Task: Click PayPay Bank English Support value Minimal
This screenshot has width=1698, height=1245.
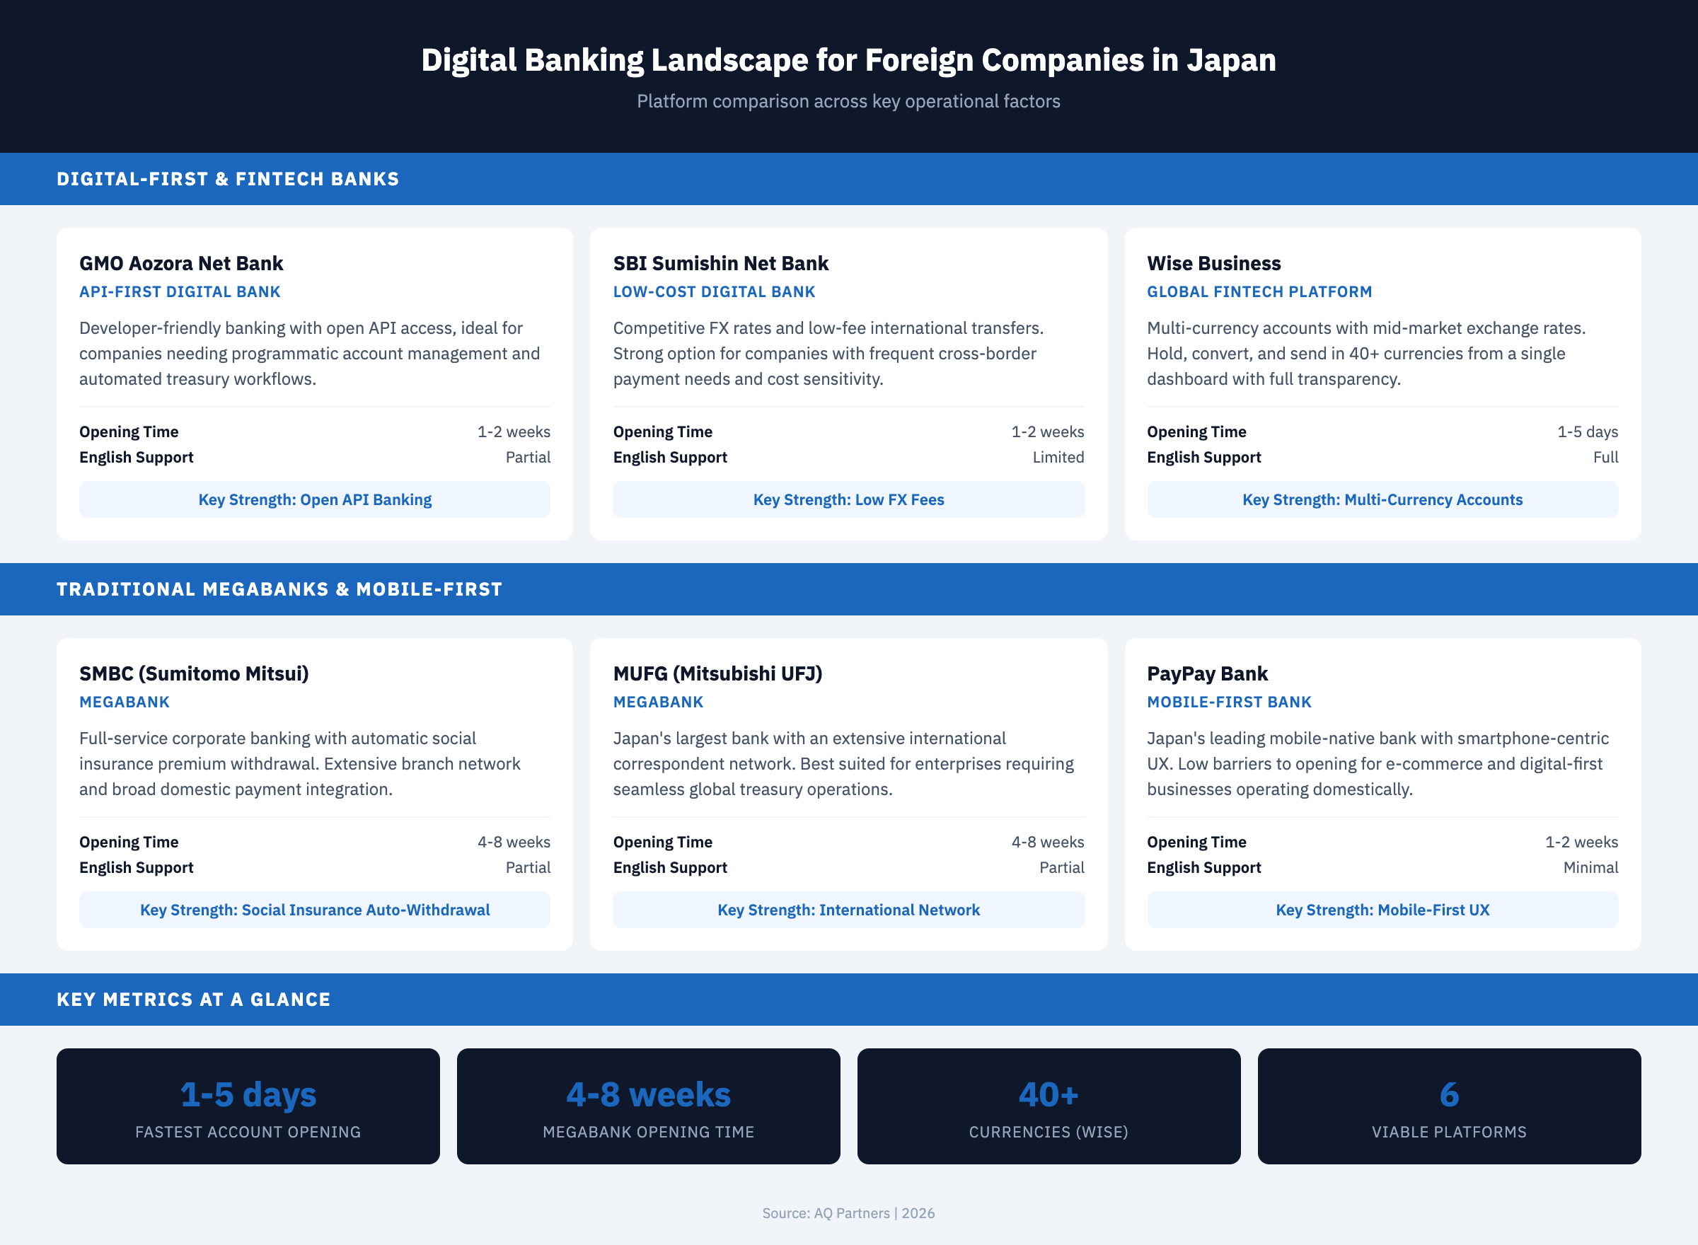Action: (x=1591, y=867)
